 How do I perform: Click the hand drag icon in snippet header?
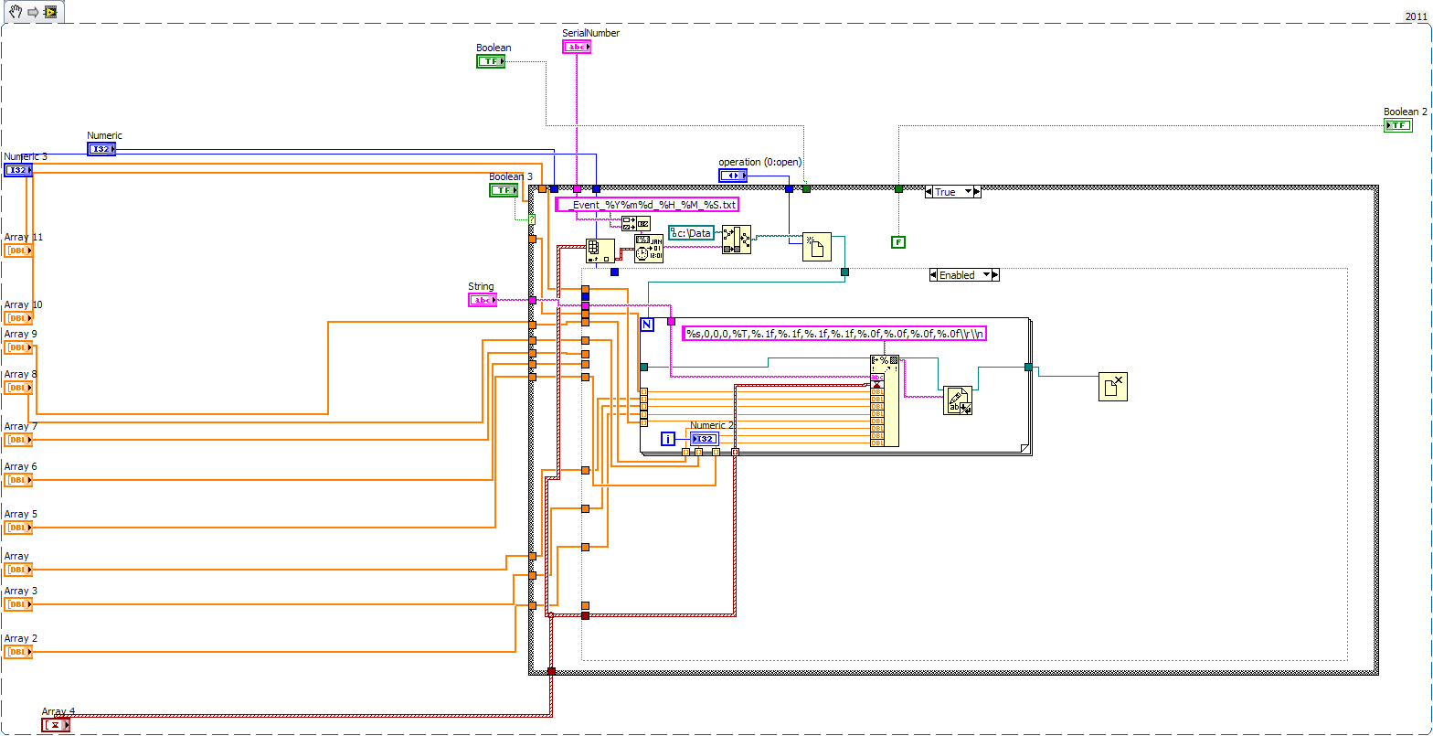(15, 11)
